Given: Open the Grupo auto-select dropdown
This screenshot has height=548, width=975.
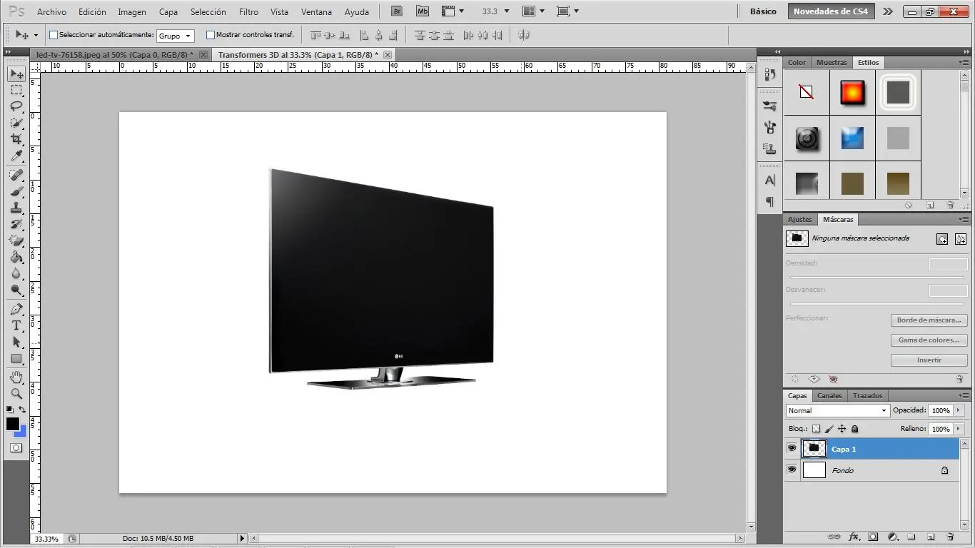Looking at the screenshot, I should point(176,36).
